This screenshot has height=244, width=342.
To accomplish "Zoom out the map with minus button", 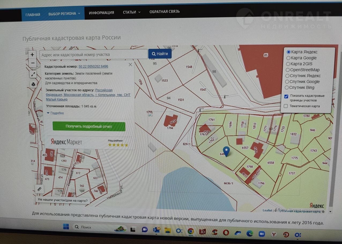I will point(32,63).
